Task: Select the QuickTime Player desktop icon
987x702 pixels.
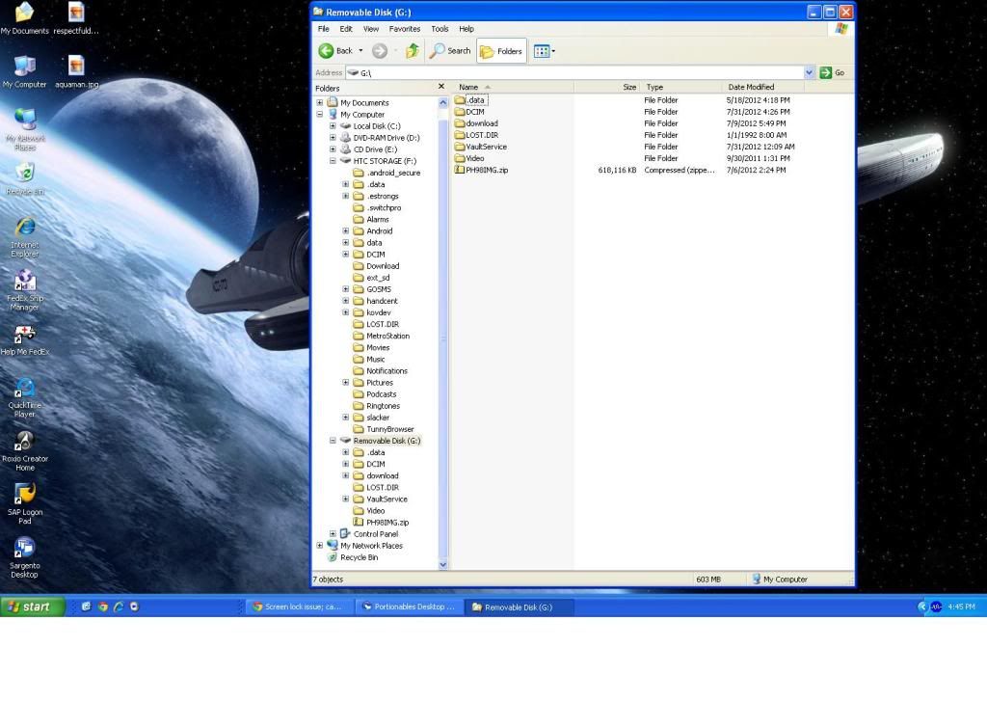Action: coord(25,389)
